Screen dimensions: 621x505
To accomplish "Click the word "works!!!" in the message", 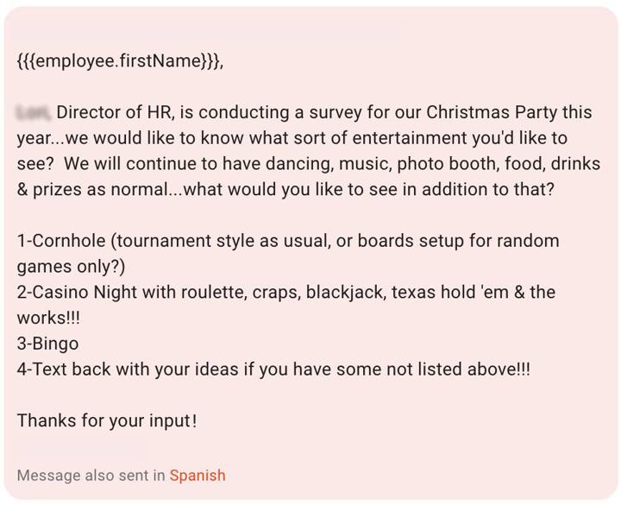I will click(x=48, y=318).
